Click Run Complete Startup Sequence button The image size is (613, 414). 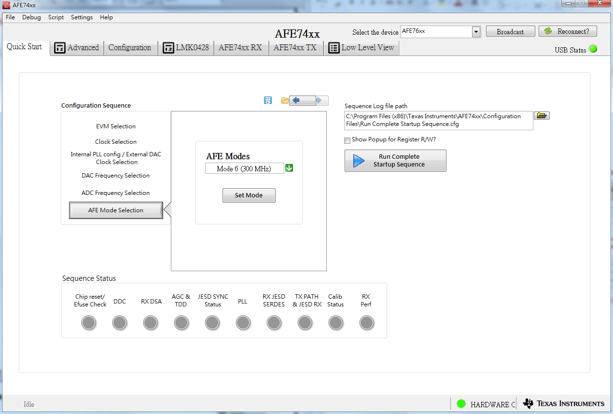click(395, 161)
